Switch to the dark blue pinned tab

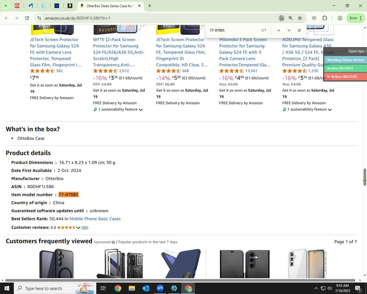click(x=57, y=6)
